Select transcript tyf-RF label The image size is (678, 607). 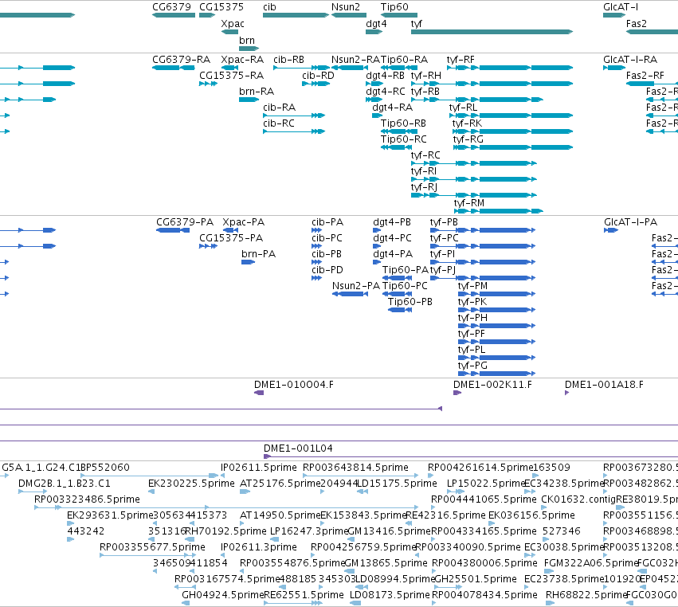coord(460,60)
